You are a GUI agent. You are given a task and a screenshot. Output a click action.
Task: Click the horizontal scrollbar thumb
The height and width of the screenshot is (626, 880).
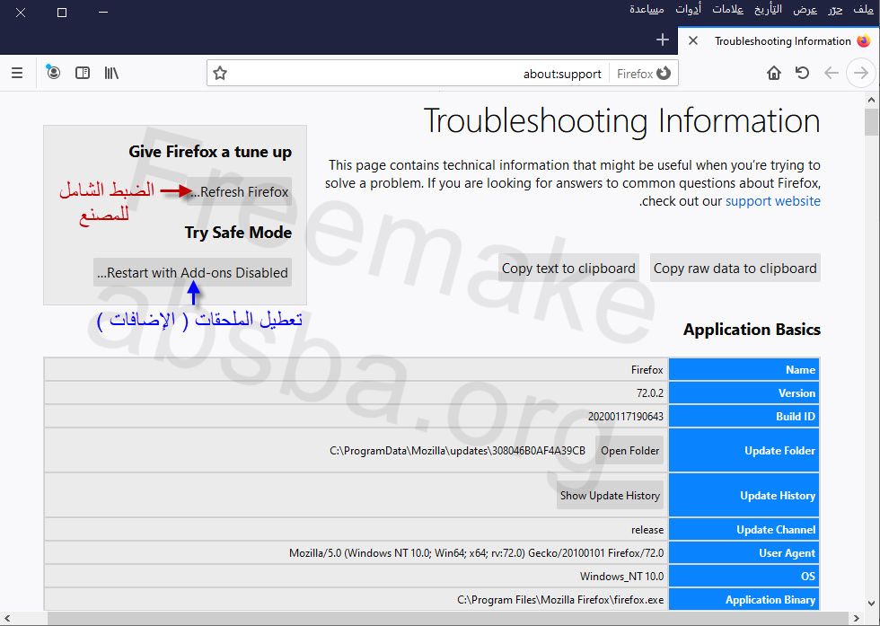(x=450, y=618)
